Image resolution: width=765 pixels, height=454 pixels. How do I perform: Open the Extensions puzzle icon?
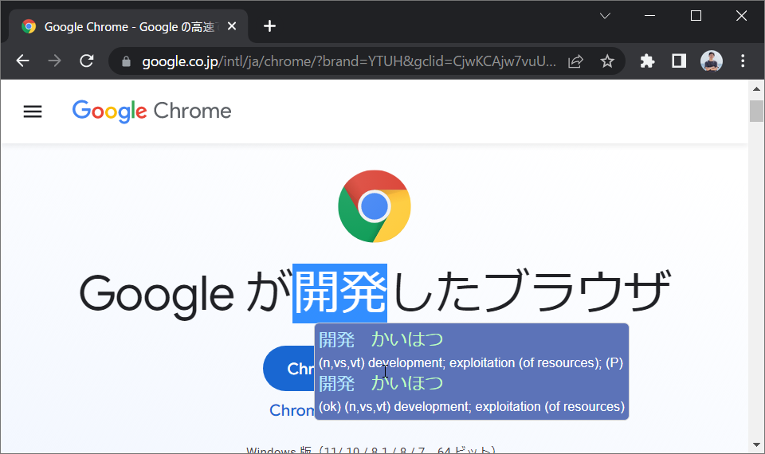click(x=647, y=61)
